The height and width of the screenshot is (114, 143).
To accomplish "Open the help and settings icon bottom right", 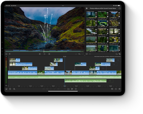I will pyautogui.click(x=119, y=89).
